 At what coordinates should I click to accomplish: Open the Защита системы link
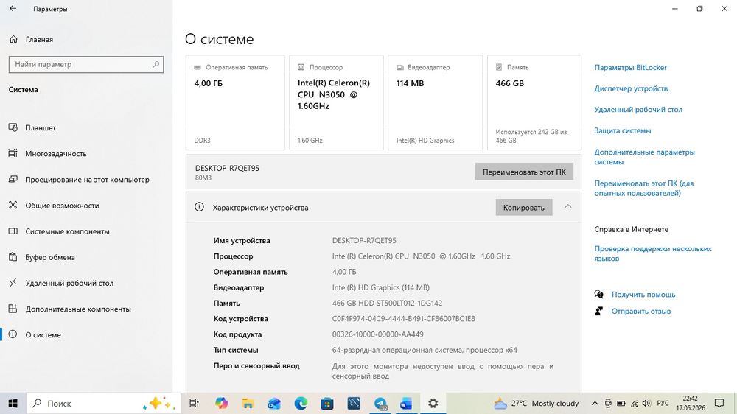coord(622,130)
